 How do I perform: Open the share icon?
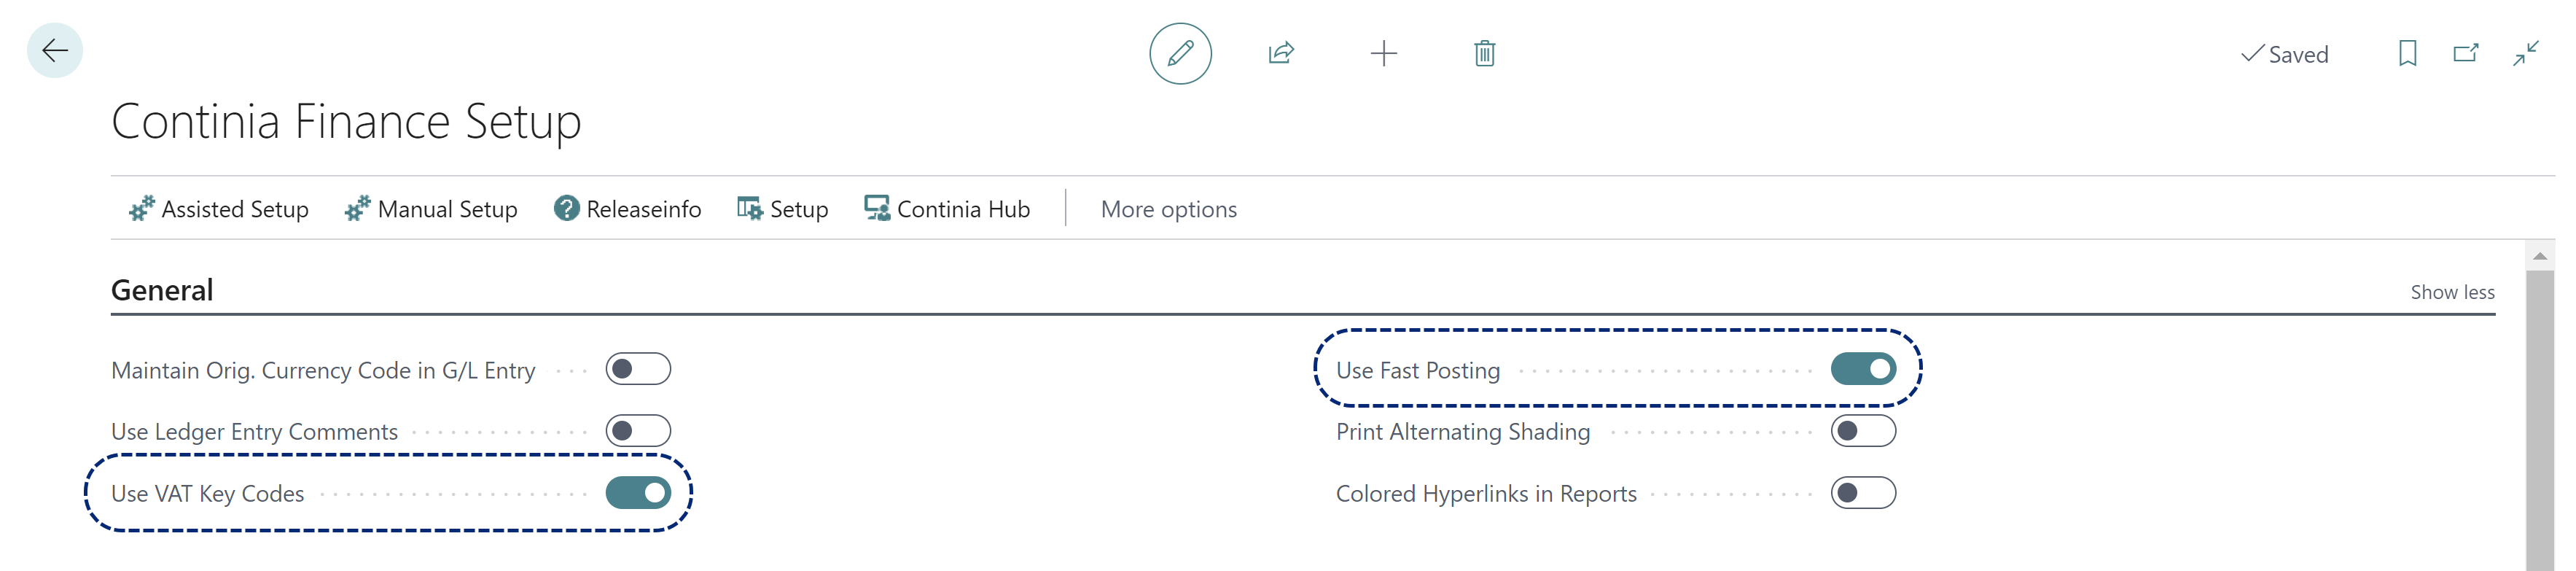tap(1281, 53)
